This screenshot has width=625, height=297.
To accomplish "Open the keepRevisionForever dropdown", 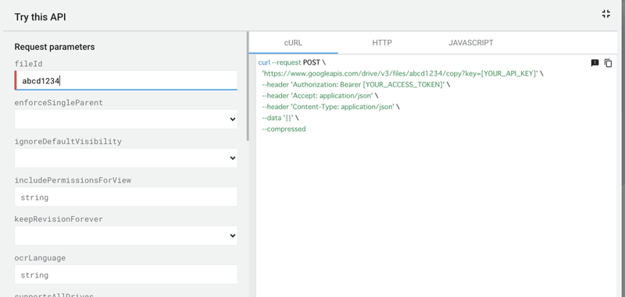I will coord(126,235).
